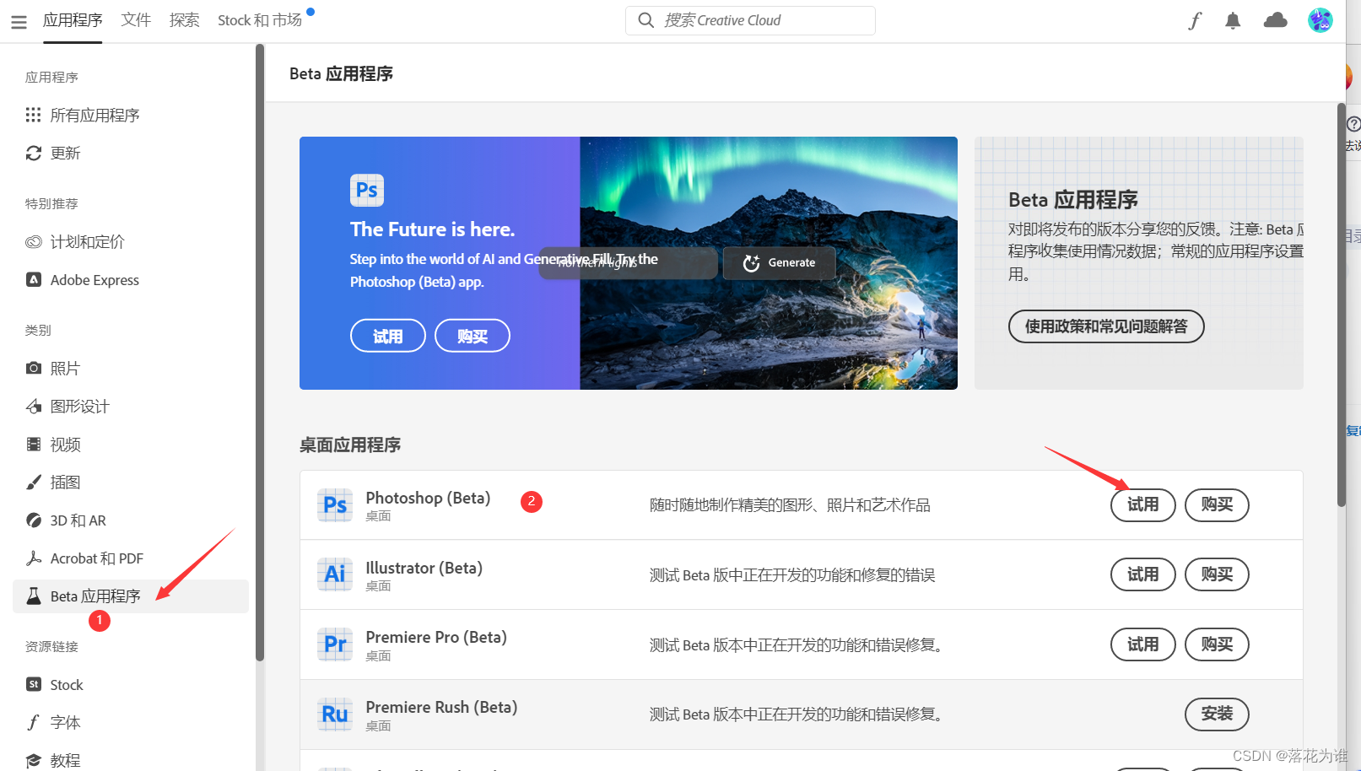Click the Stock St icon in sidebar

point(34,684)
